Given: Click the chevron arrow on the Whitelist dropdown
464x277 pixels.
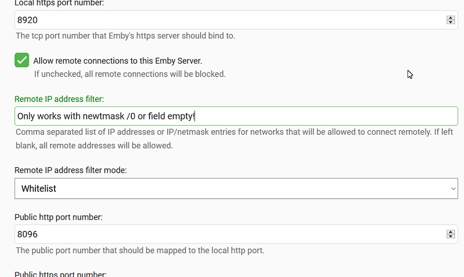Looking at the screenshot, I should coord(453,188).
